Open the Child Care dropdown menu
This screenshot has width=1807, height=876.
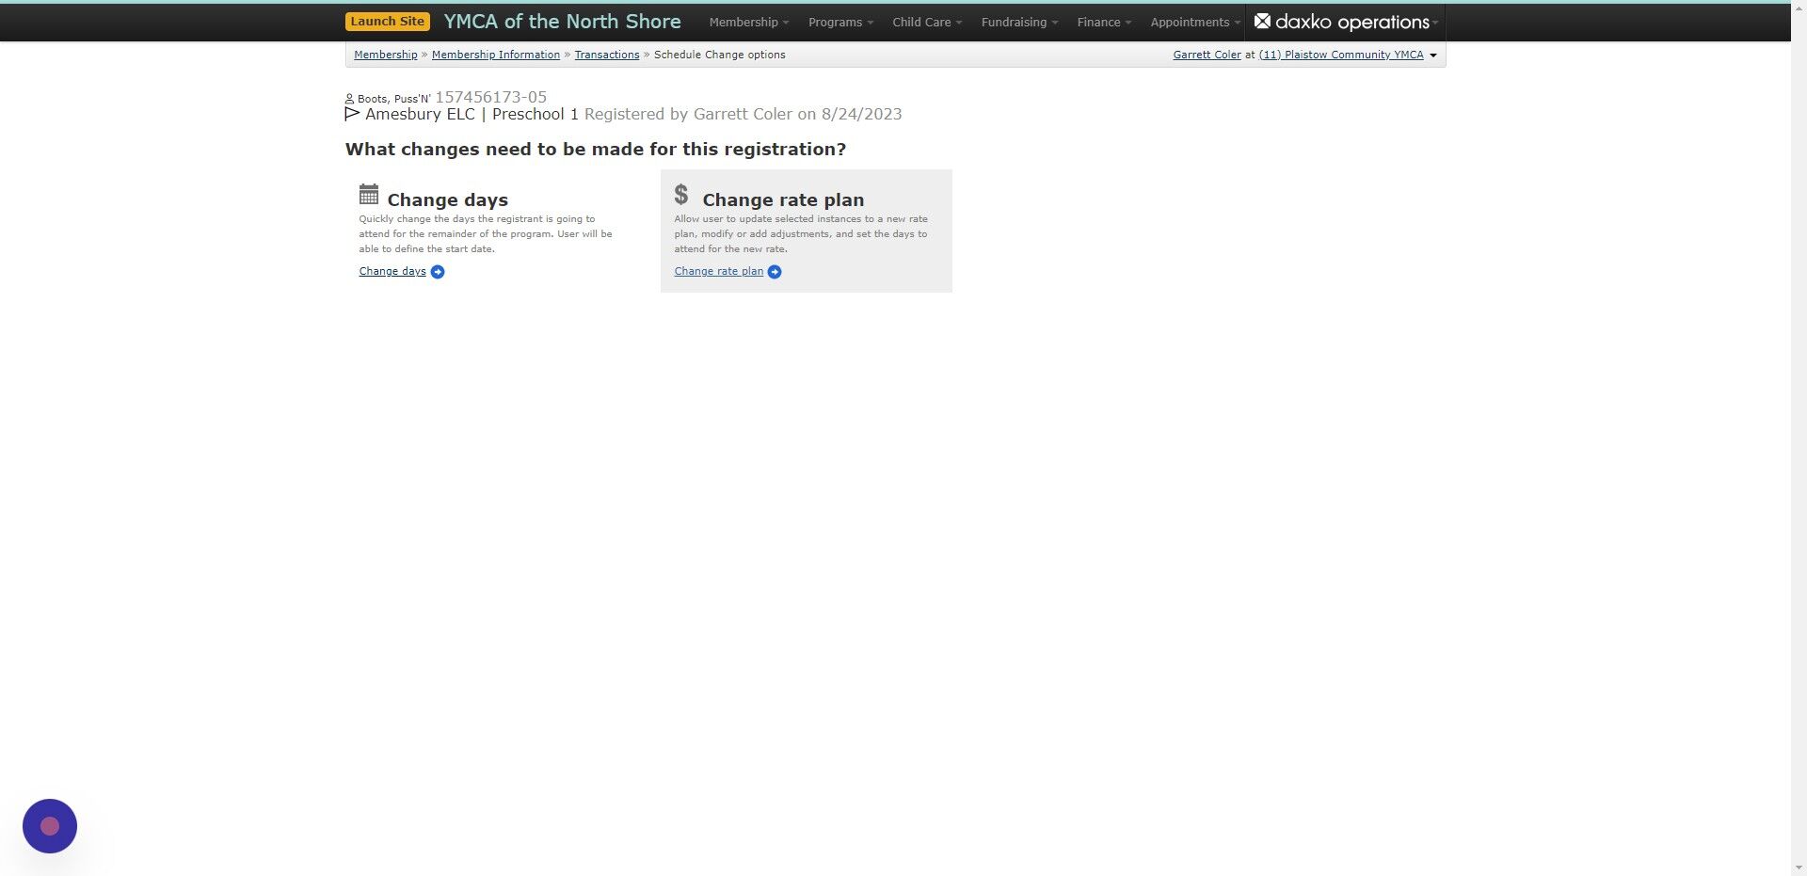[x=924, y=22]
